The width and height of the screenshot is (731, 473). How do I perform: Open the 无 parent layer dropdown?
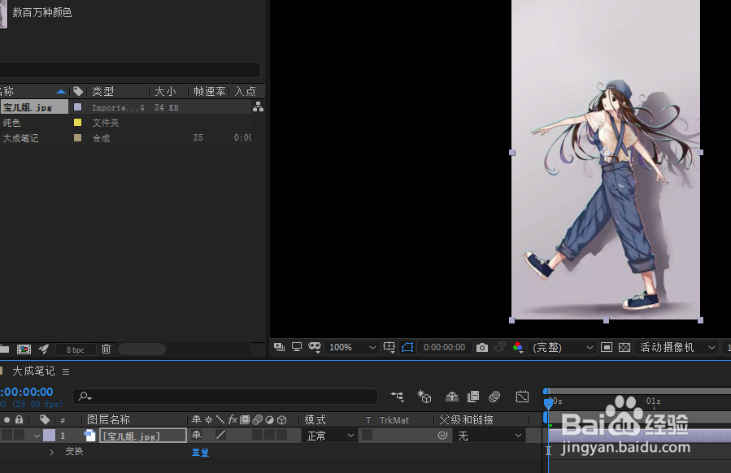click(x=489, y=436)
